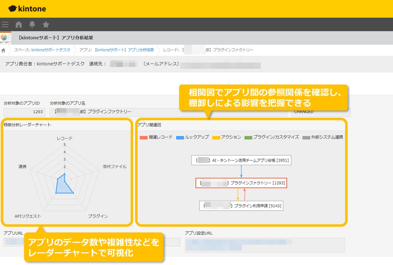Screen dimensions: 393x265
Task: Toggle the アクション legend item
Action: tap(227, 137)
